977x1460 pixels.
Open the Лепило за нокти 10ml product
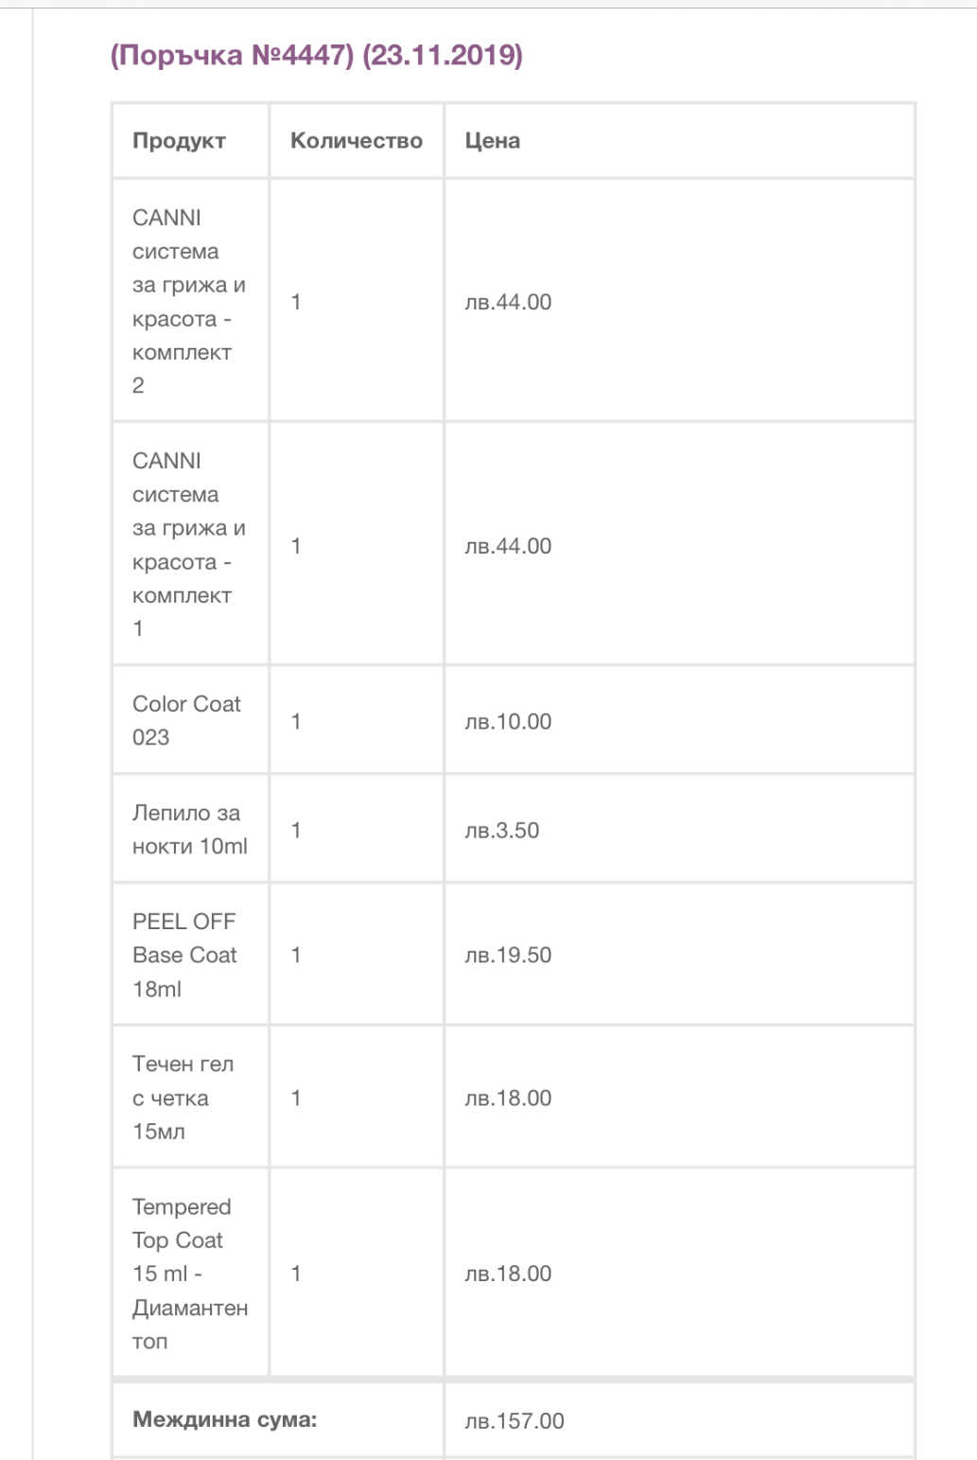click(x=189, y=829)
